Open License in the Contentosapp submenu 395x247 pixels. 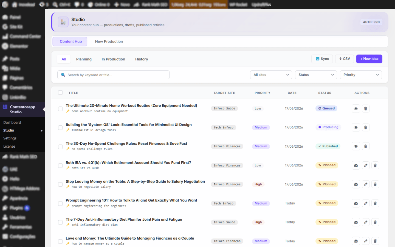pyautogui.click(x=9, y=146)
